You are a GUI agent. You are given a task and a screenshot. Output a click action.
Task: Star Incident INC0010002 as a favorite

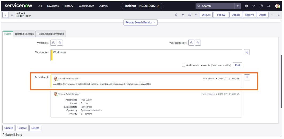point(158,6)
